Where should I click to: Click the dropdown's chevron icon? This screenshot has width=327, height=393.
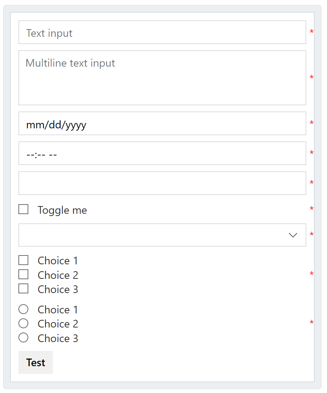pyautogui.click(x=293, y=235)
